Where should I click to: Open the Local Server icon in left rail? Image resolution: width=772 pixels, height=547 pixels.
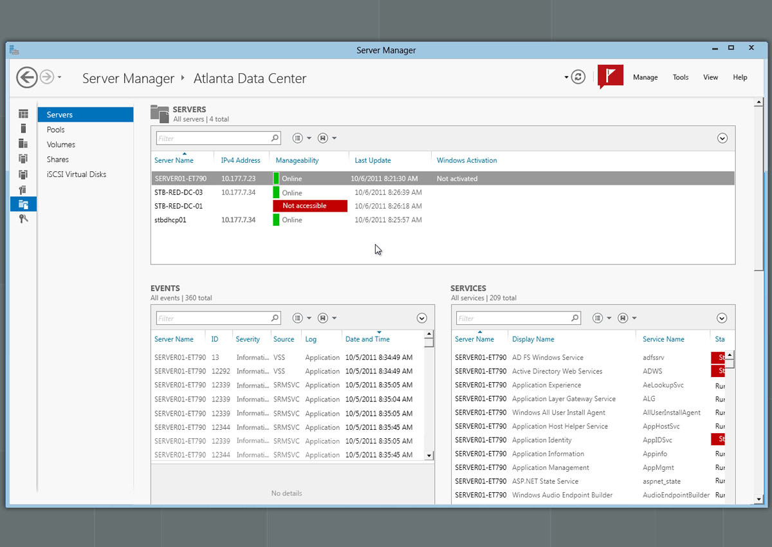pos(24,129)
